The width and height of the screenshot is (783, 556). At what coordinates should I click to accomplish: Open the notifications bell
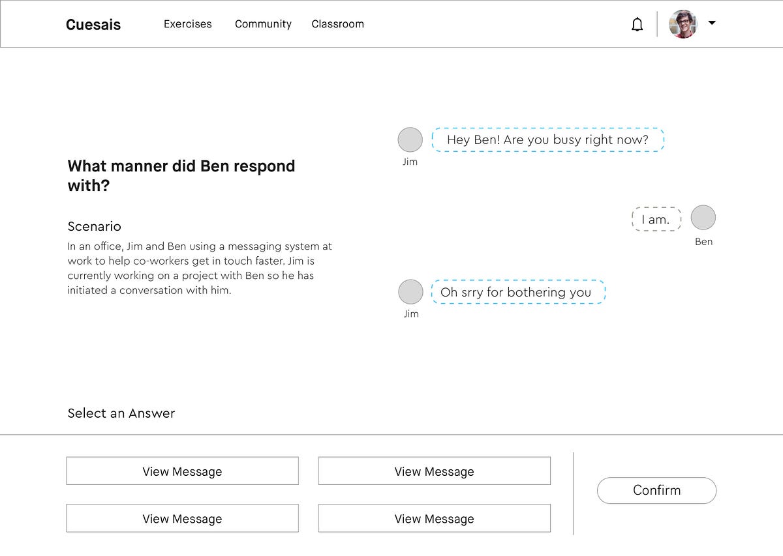pos(637,25)
